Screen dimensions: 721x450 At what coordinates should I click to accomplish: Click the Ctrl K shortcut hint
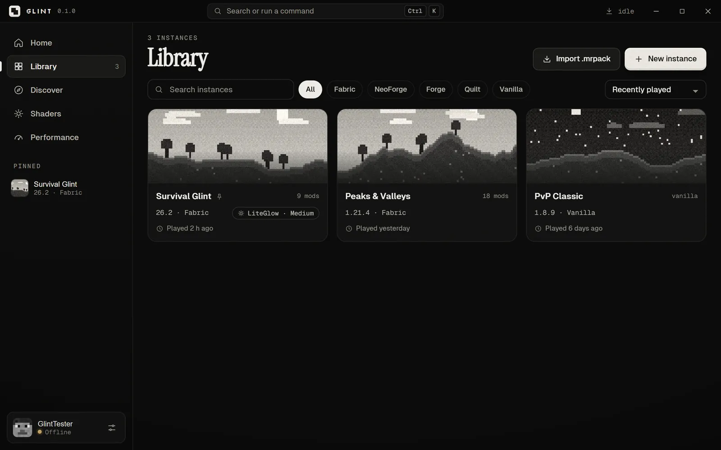(x=422, y=11)
